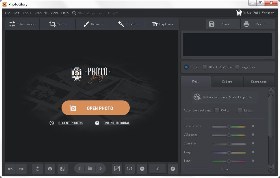Click the Vibrance slider handle
Image resolution: width=280 pixels, height=178 pixels.
[229, 135]
